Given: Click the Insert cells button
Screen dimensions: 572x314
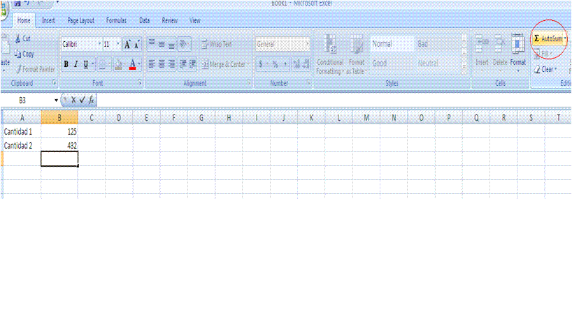Looking at the screenshot, I should coord(482,53).
